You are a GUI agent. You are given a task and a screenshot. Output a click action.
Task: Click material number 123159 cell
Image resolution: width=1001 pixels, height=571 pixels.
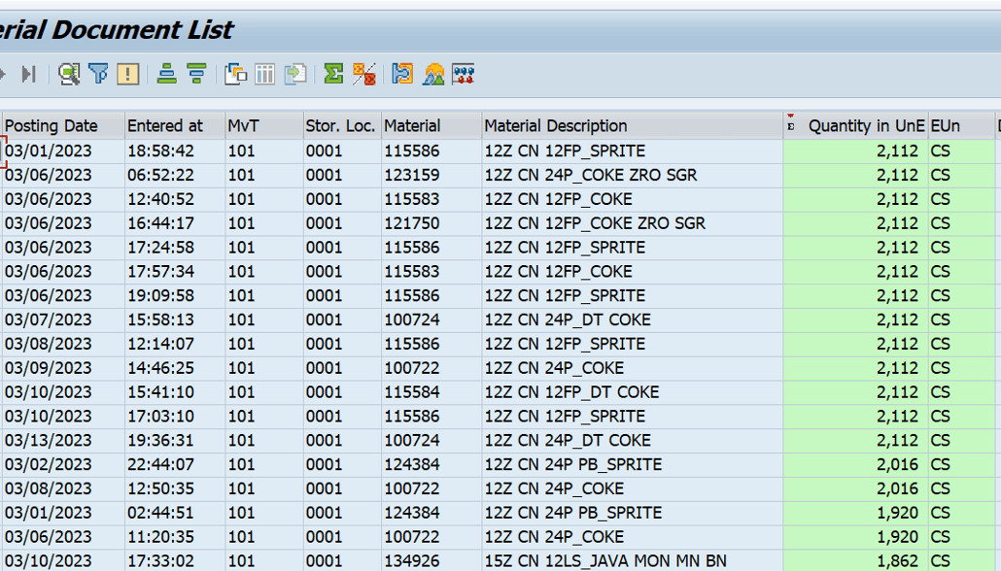(x=412, y=175)
